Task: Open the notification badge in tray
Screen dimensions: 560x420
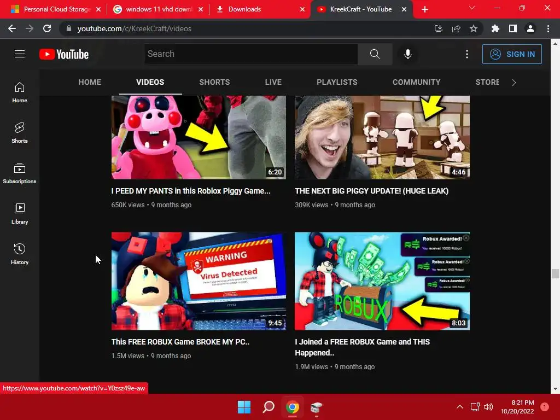Action: (544, 407)
